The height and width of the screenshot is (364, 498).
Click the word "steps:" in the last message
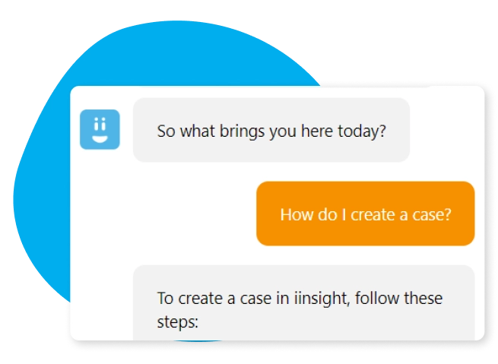[x=178, y=322]
